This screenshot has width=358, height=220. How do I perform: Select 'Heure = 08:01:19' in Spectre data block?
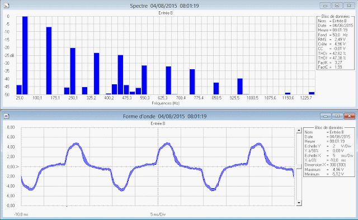click(x=333, y=30)
